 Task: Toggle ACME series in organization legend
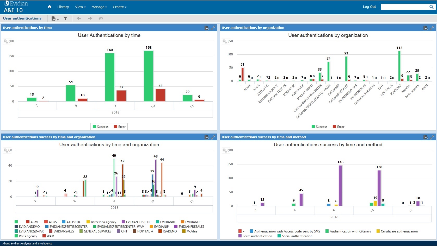(33, 222)
